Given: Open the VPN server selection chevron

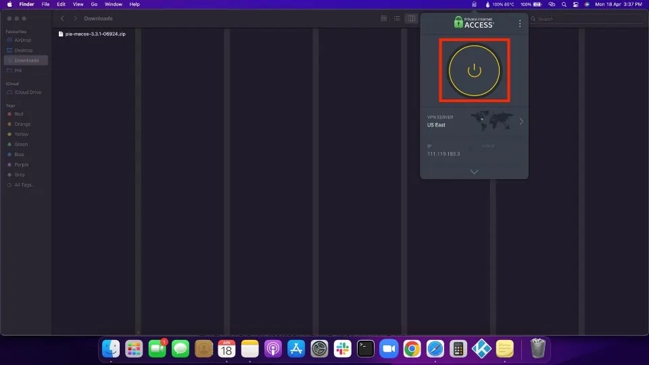Looking at the screenshot, I should [521, 121].
